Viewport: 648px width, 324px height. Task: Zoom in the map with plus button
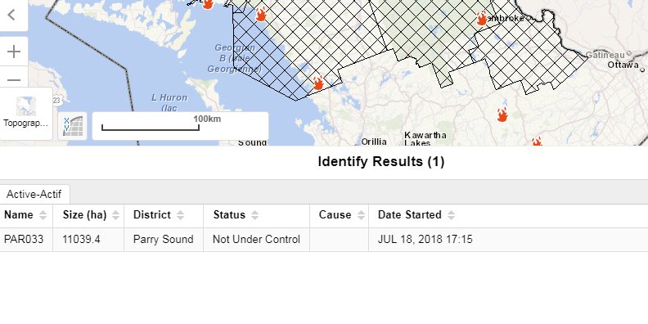coord(14,52)
